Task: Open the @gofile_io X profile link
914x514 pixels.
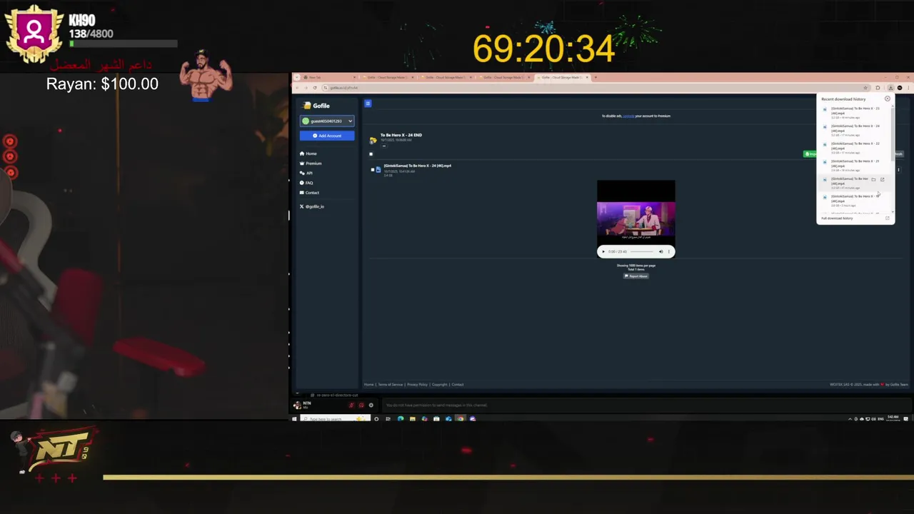Action: pos(312,206)
